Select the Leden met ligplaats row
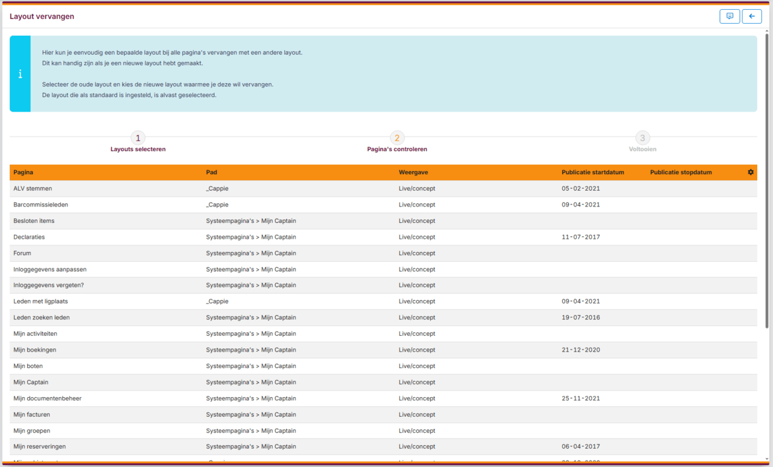Viewport: 773px width, 467px height. click(x=40, y=301)
